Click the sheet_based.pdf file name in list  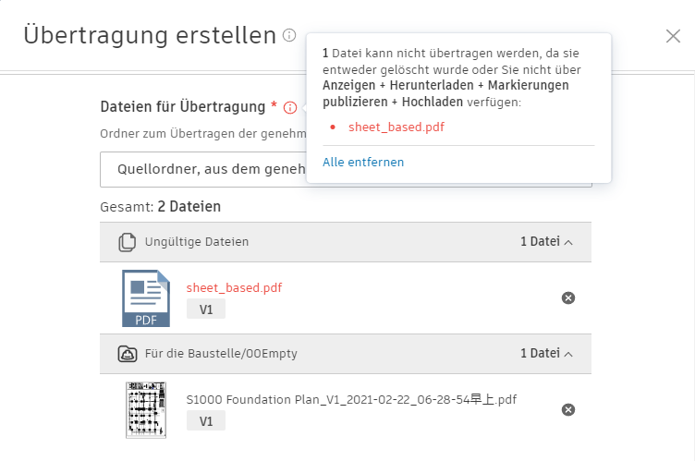234,287
